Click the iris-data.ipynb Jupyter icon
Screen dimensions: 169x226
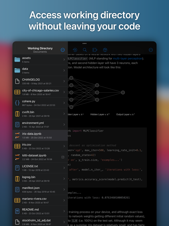(17, 135)
